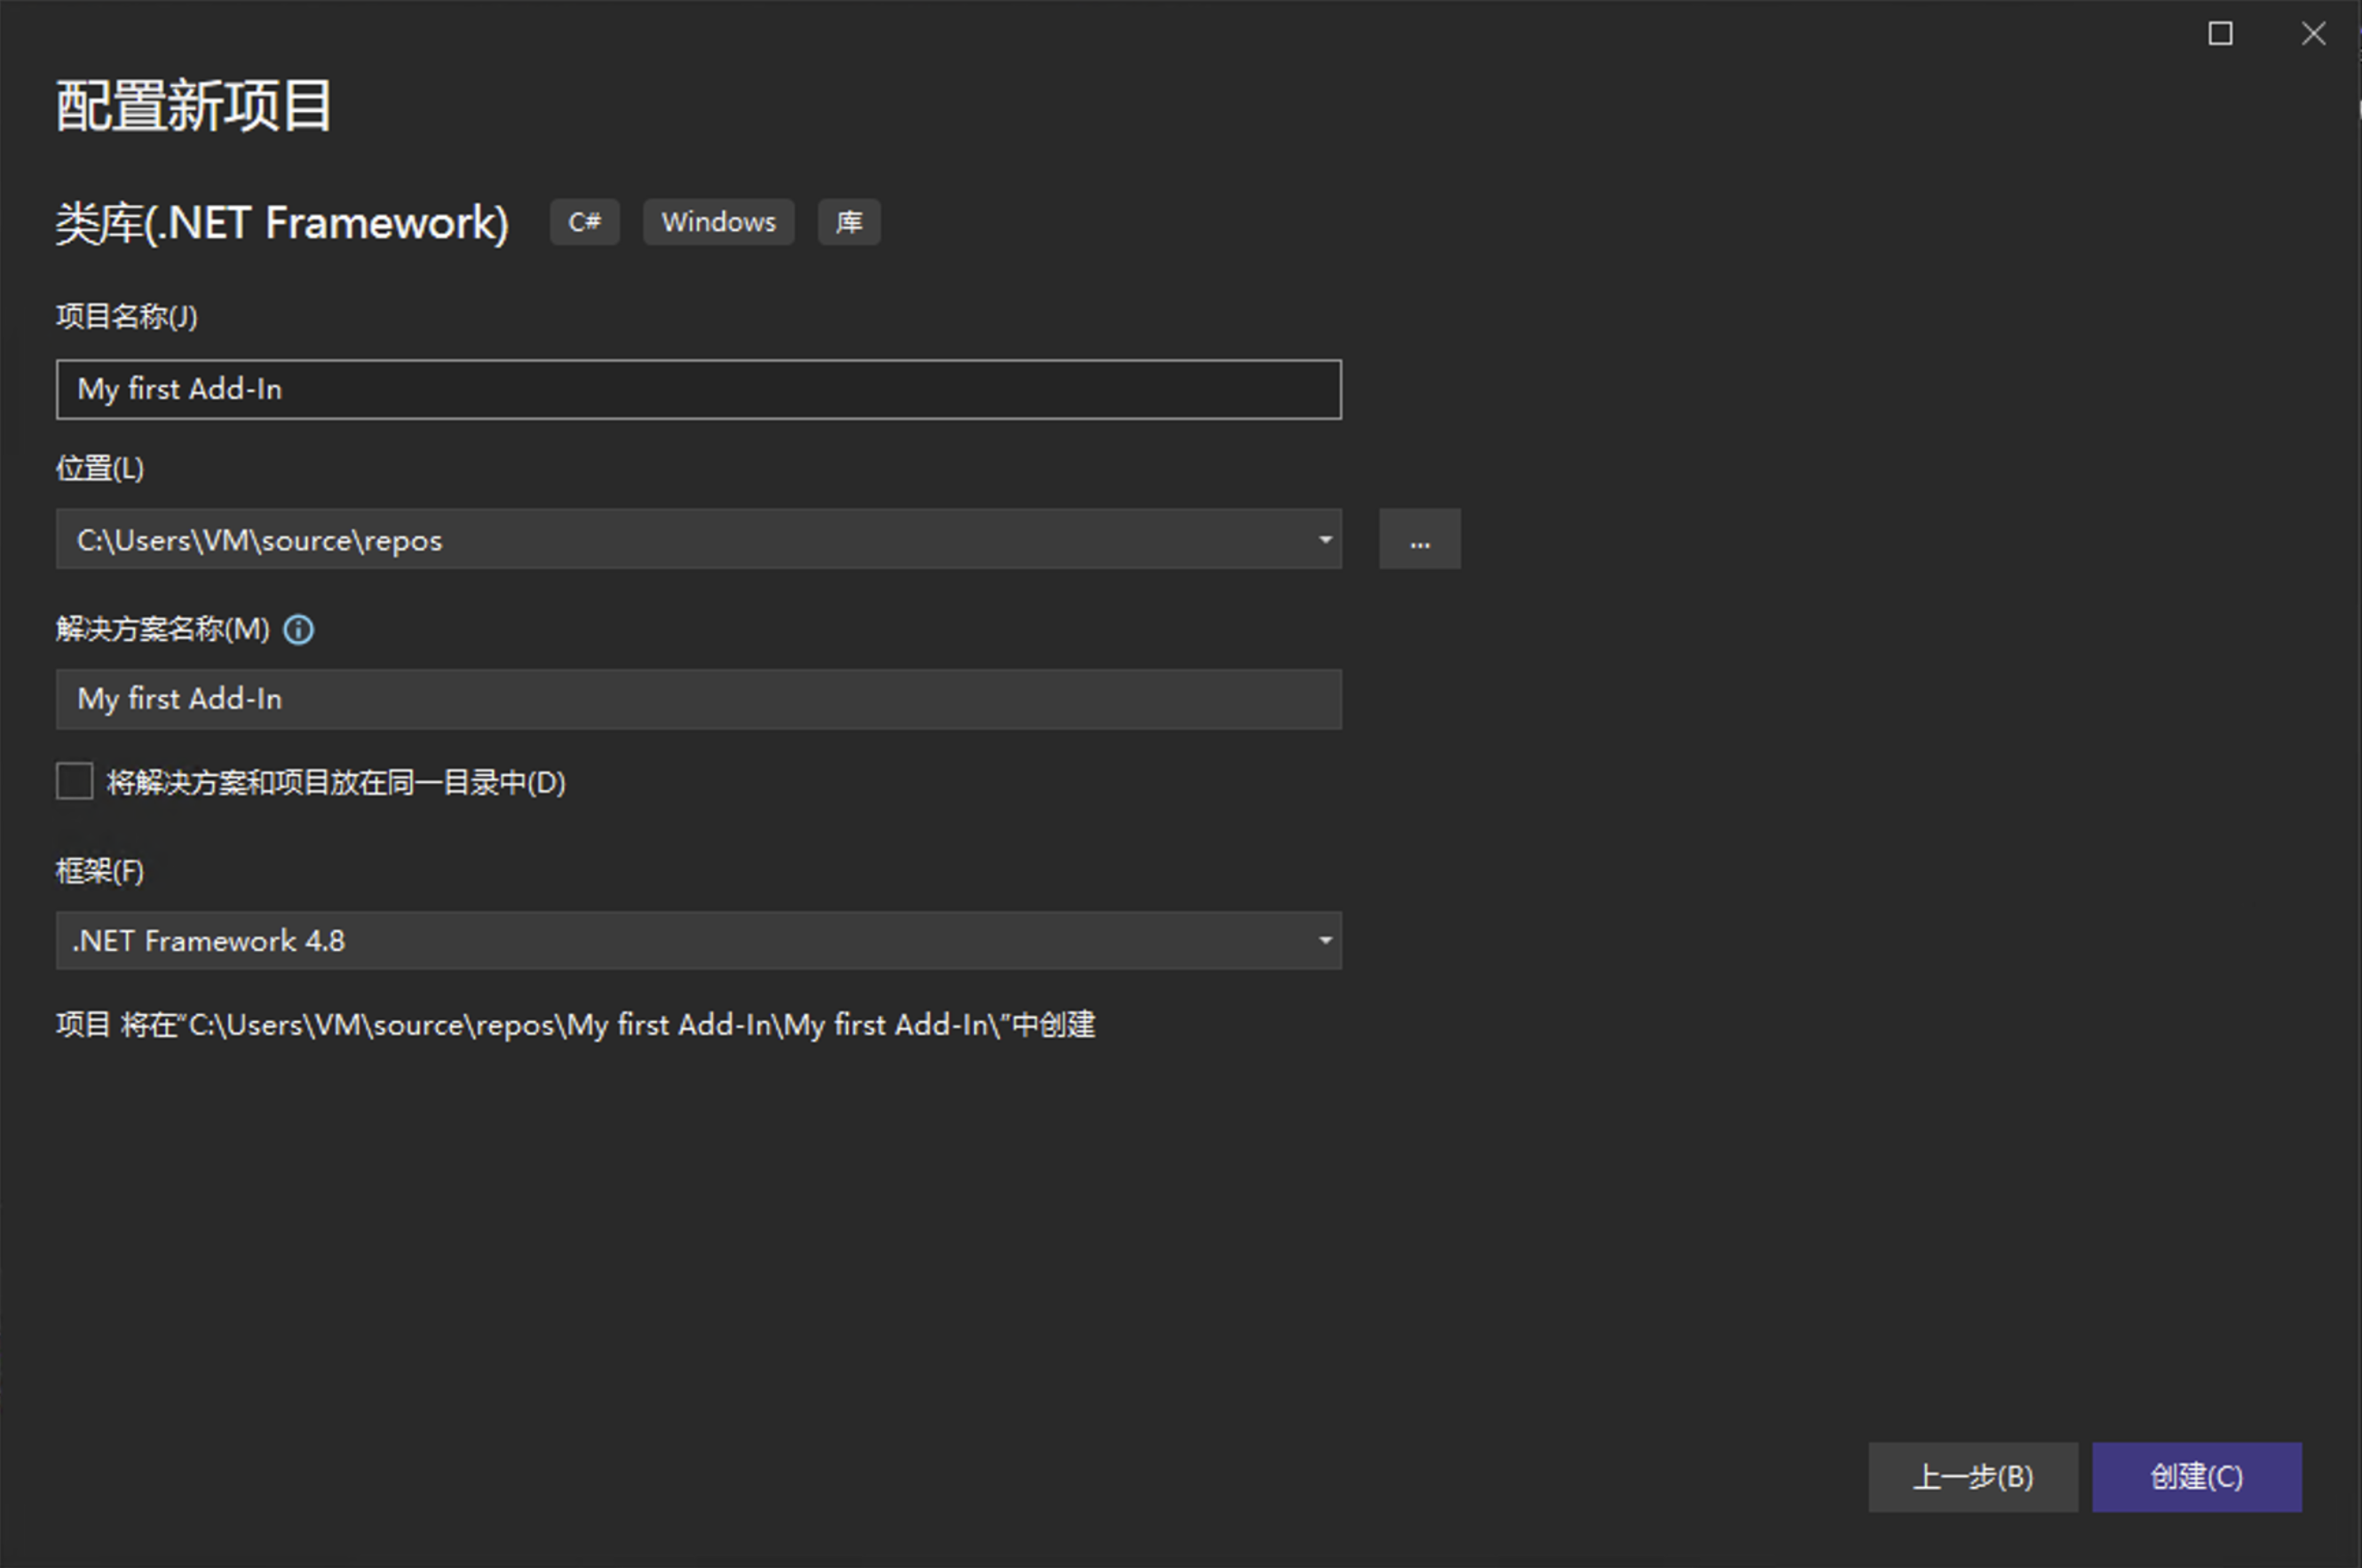The image size is (2362, 1568).
Task: Maximize the configure project dialog window
Action: (x=2220, y=34)
